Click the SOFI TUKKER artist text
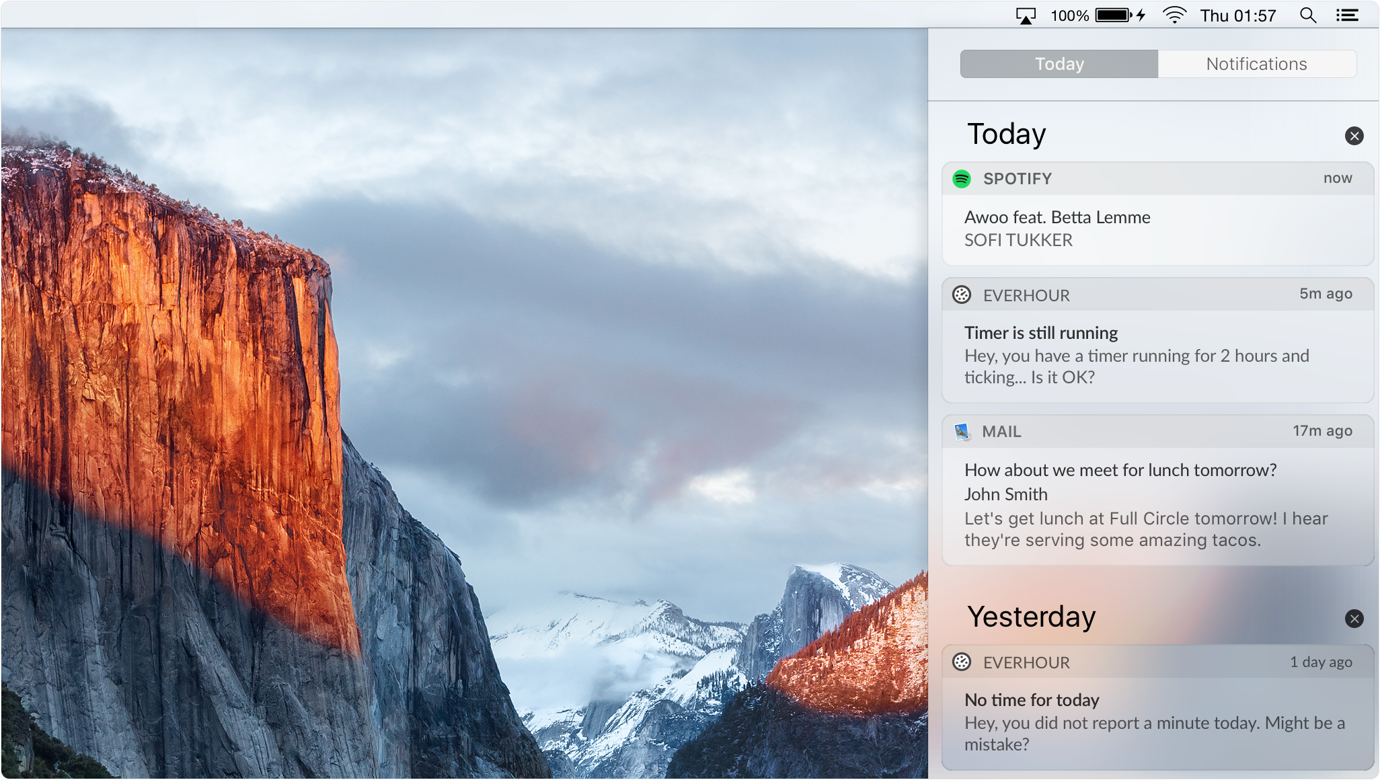 1018,240
